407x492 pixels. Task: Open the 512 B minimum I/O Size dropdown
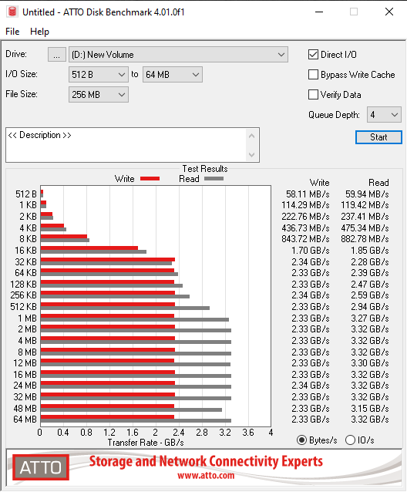click(x=99, y=75)
